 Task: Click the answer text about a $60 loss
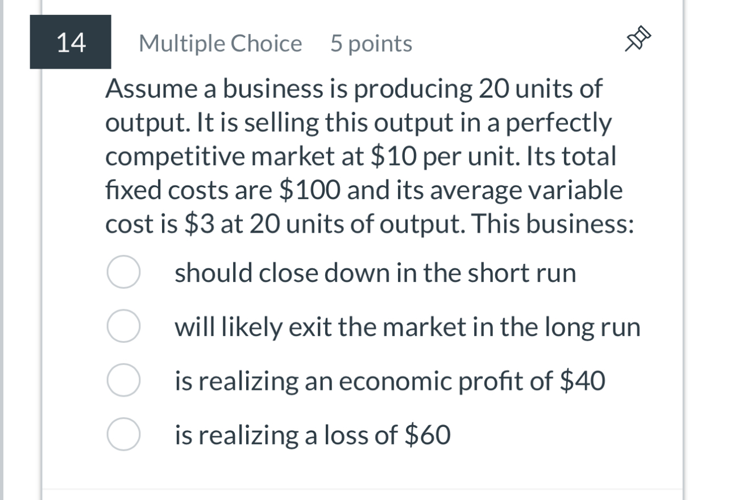tap(312, 435)
